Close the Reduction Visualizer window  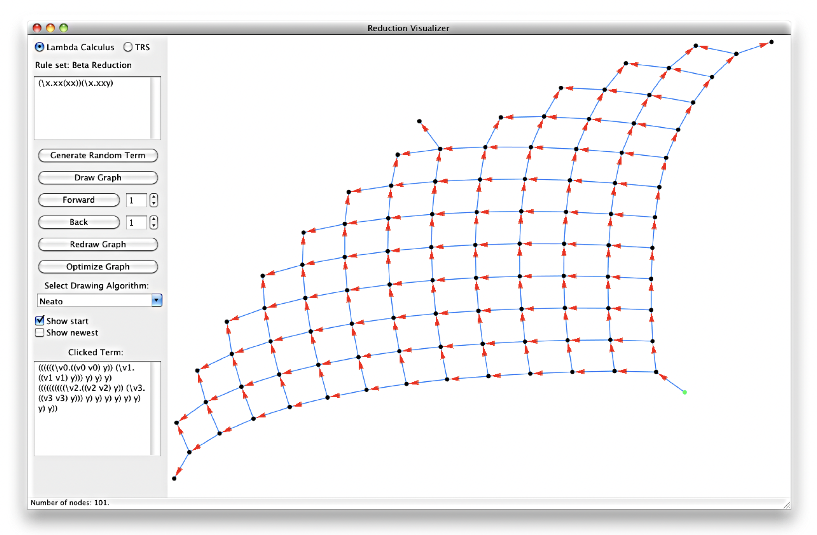point(37,28)
